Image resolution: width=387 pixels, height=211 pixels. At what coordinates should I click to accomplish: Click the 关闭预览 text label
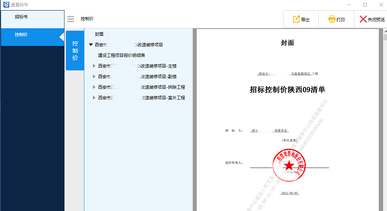[x=376, y=20]
